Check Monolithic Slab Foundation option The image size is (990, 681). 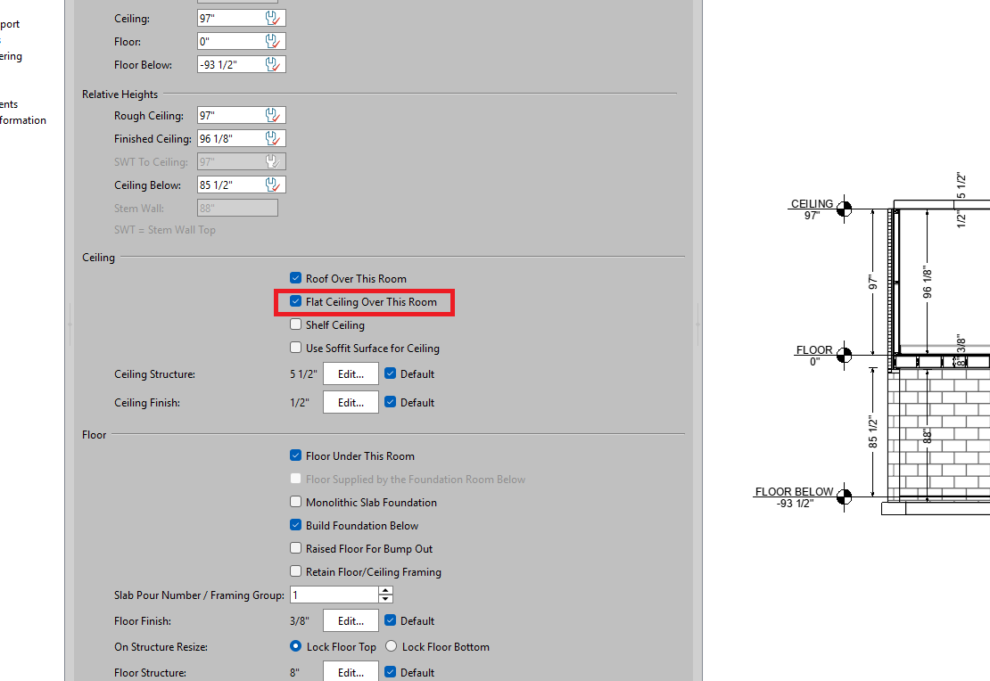296,503
